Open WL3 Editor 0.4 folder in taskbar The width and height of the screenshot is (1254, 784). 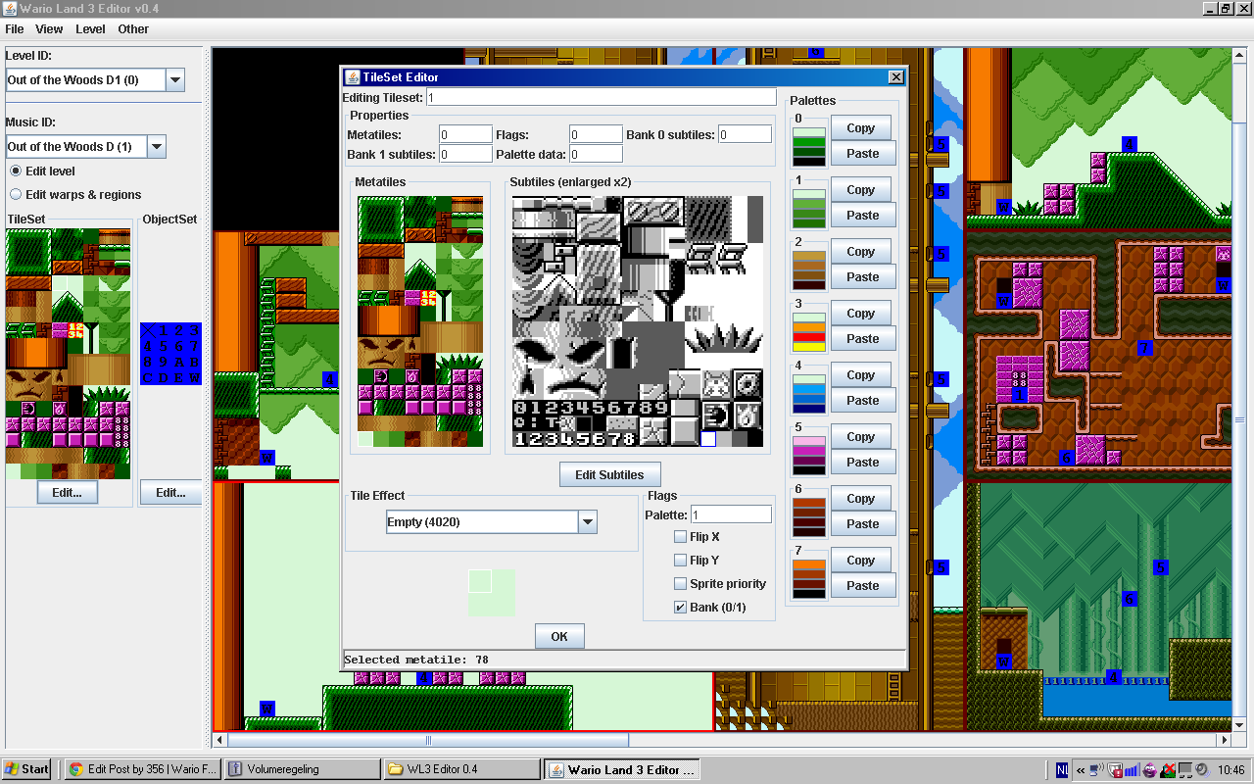pos(461,769)
